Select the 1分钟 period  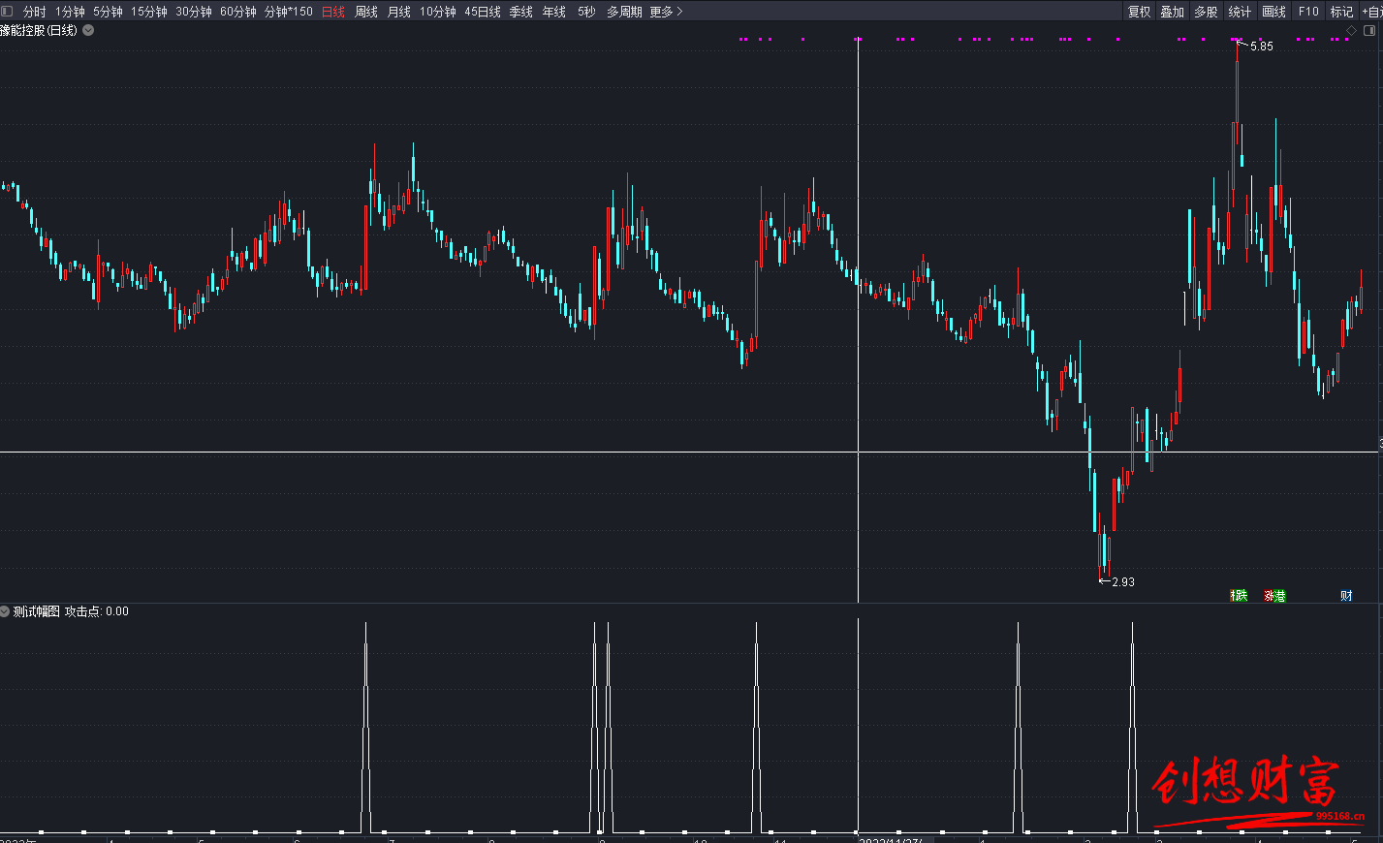click(x=70, y=12)
